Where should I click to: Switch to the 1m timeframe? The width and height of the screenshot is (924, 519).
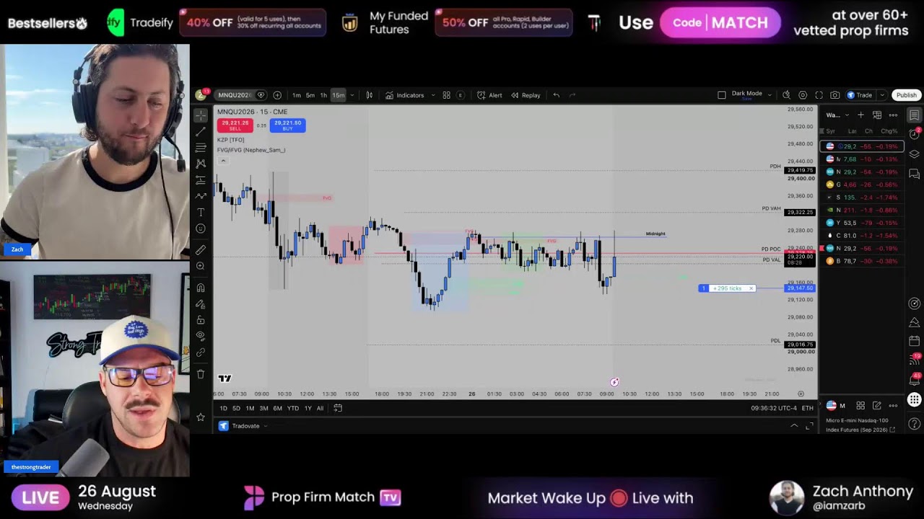coord(297,95)
